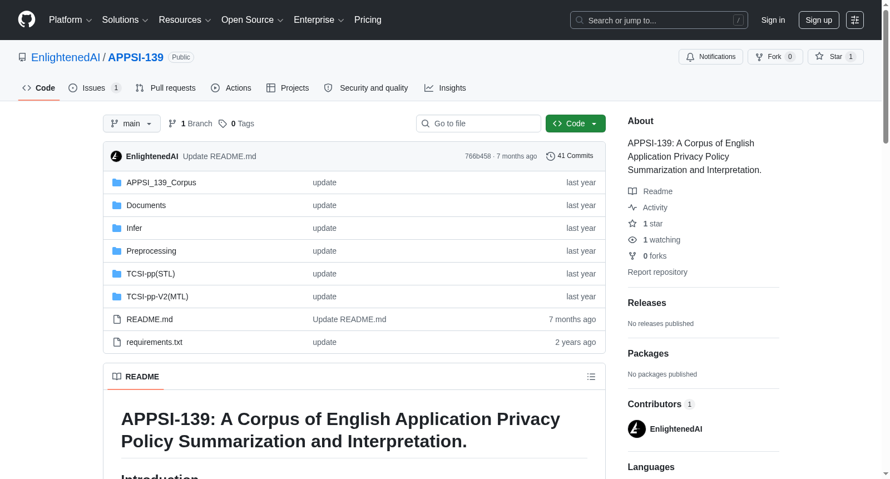The width and height of the screenshot is (890, 479).
Task: Click the TCSI-pp-V2(MTL) folder icon
Action: tap(117, 297)
